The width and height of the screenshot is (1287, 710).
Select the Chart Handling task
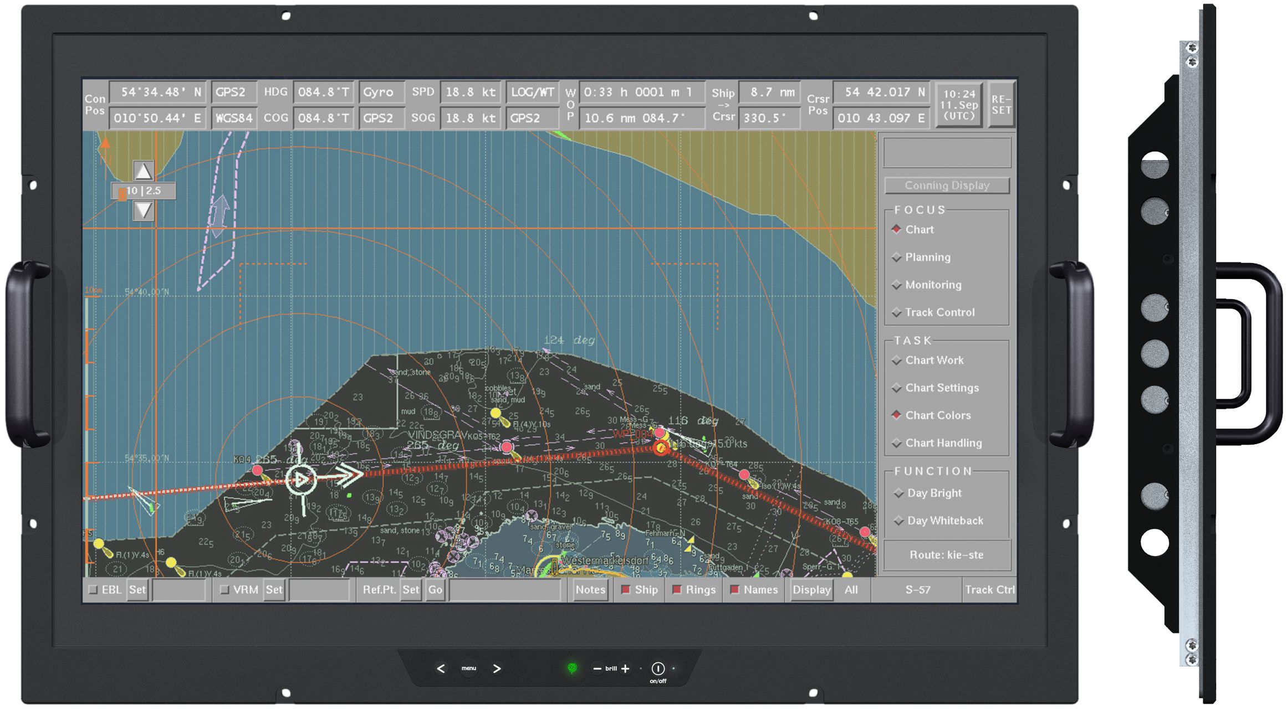[x=937, y=443]
